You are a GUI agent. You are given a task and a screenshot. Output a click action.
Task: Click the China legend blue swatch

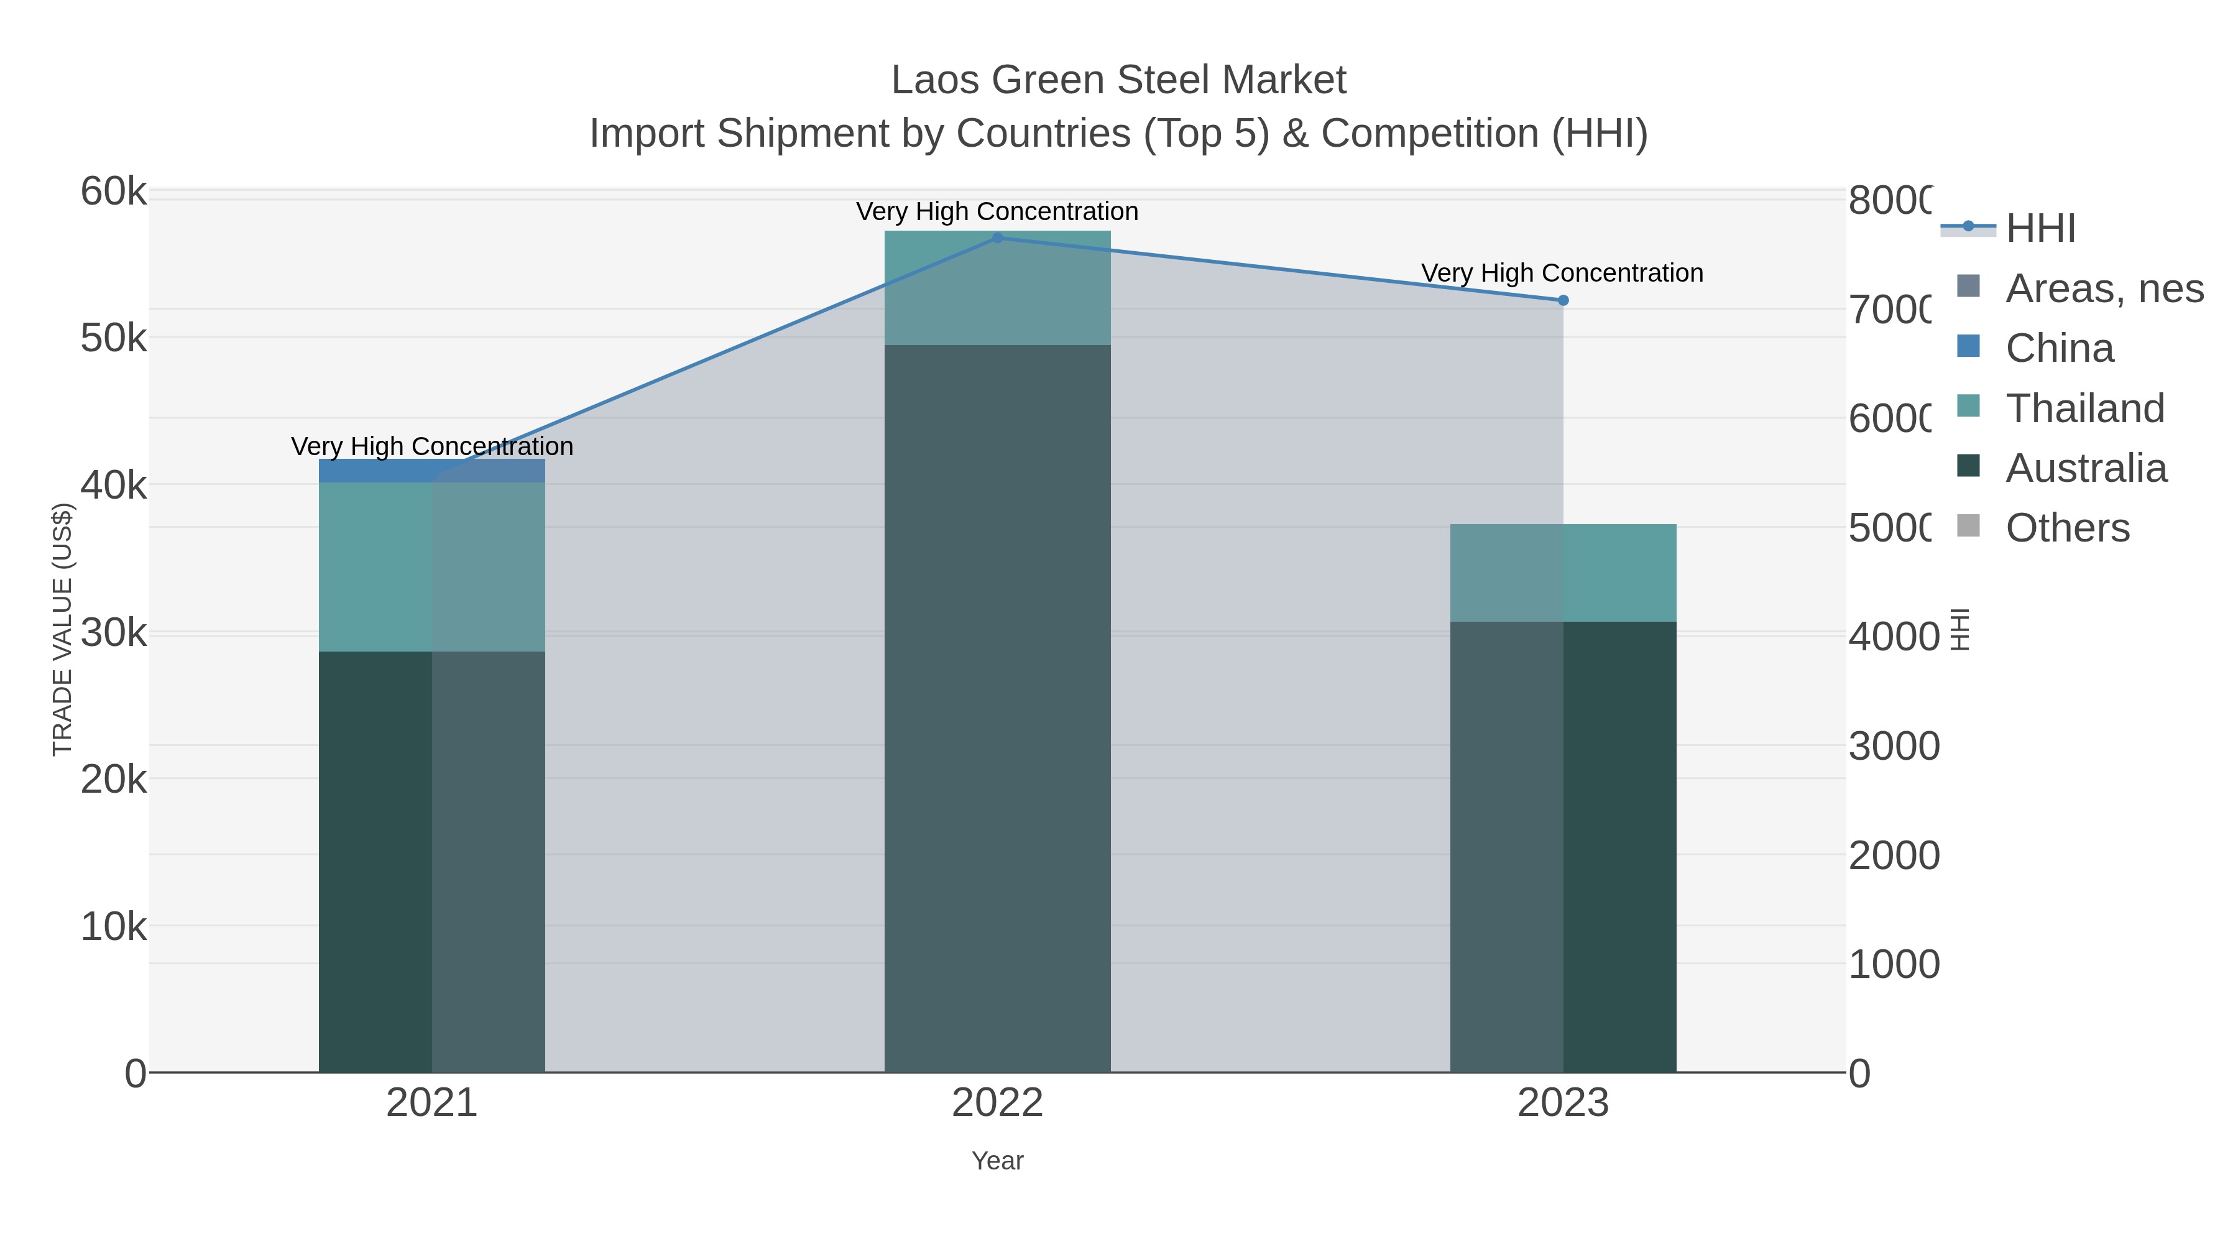[1968, 346]
